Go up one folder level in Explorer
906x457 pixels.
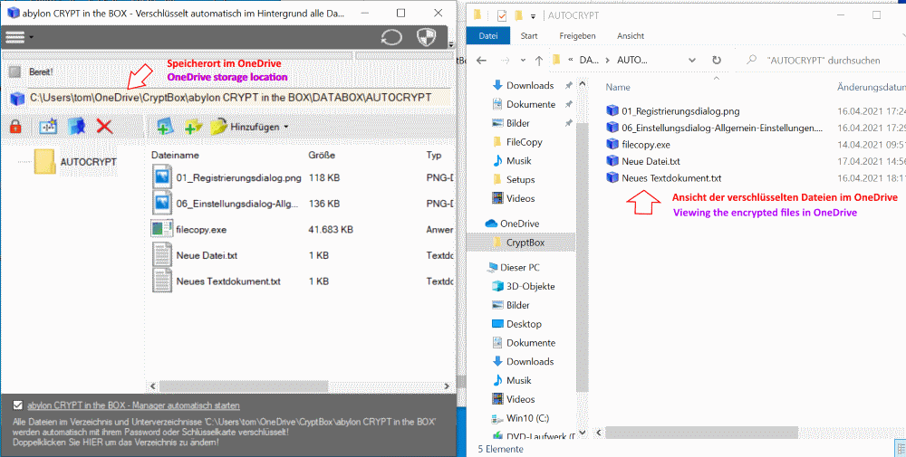[x=538, y=60]
